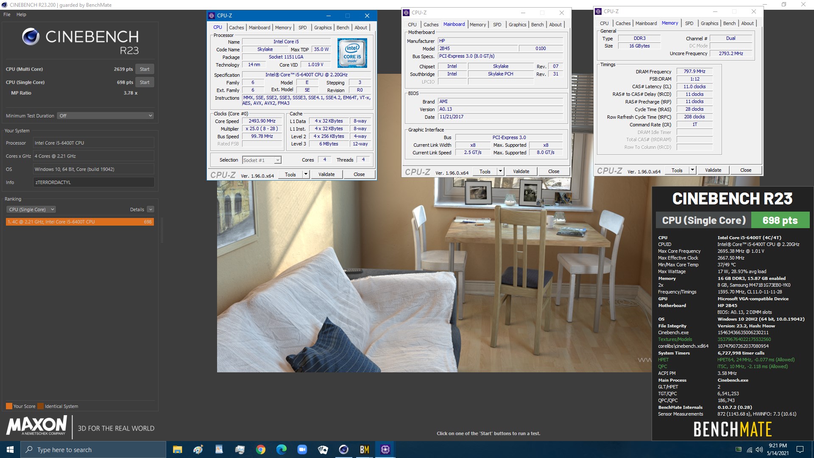Click Validate in Mainboard CPU-Z window
The width and height of the screenshot is (814, 458).
pos(521,171)
